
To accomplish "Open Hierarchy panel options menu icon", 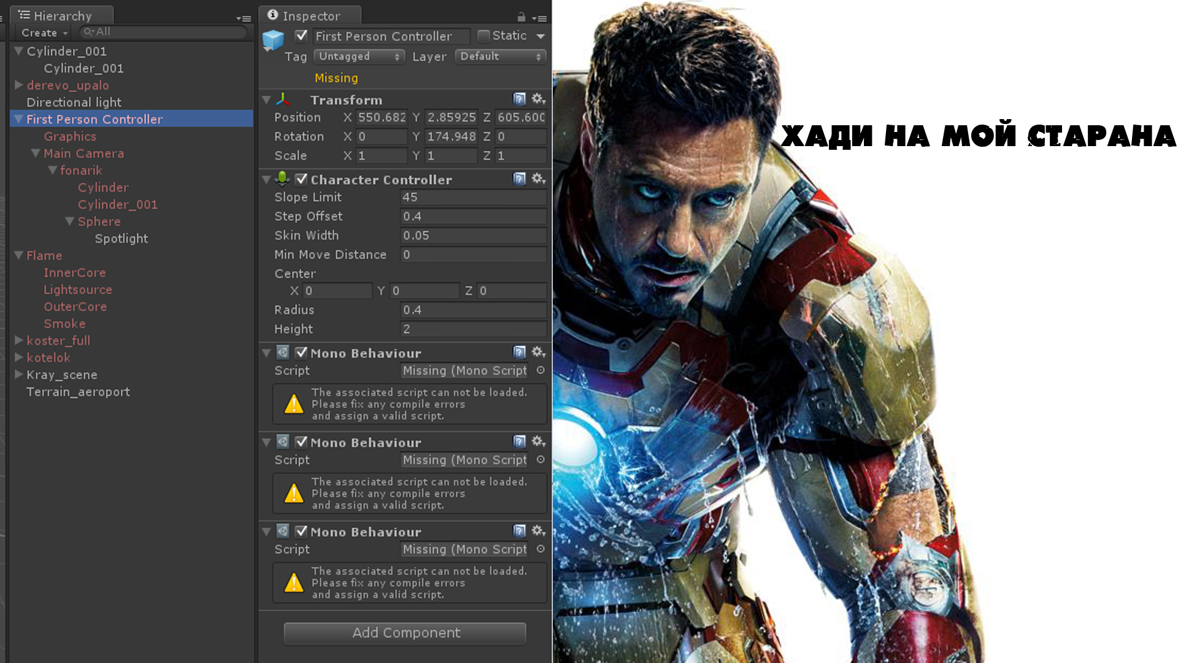I will click(244, 18).
